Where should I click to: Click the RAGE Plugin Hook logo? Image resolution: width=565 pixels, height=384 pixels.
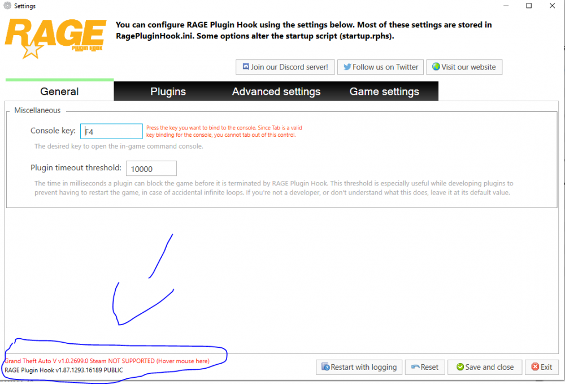coord(56,38)
